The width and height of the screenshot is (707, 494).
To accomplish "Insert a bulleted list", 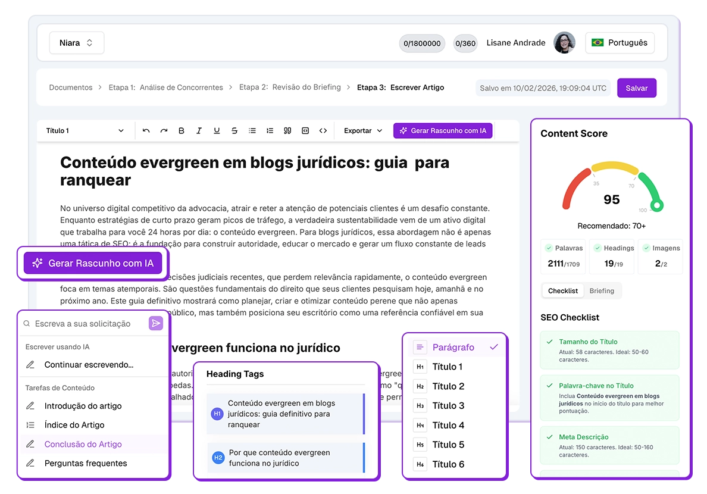I will click(252, 131).
